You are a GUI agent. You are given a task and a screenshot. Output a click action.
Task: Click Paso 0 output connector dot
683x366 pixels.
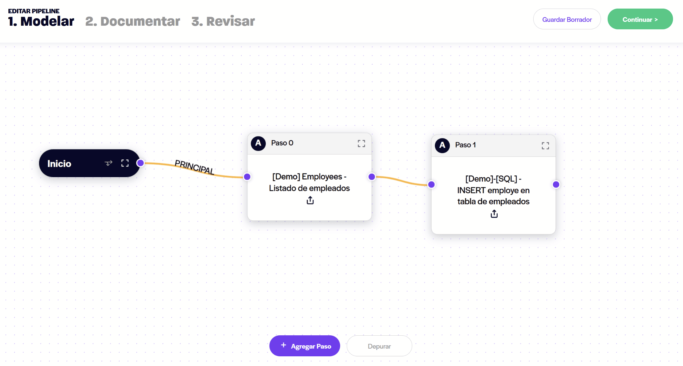(372, 176)
